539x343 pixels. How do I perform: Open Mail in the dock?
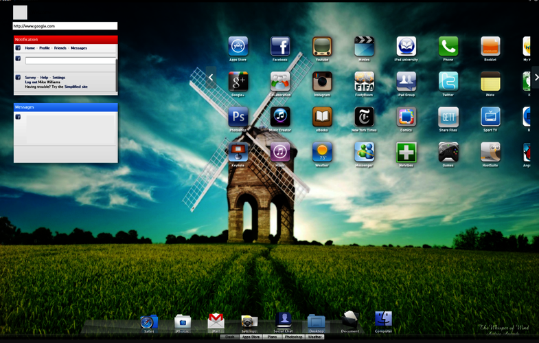(x=216, y=322)
